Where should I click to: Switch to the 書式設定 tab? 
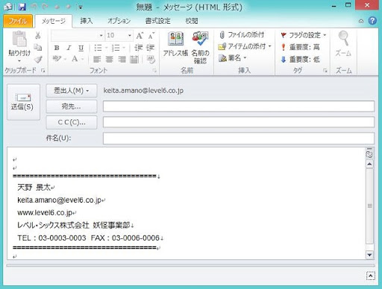pos(157,21)
